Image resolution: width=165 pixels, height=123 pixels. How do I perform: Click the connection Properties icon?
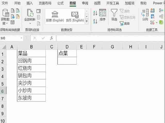click(39, 17)
